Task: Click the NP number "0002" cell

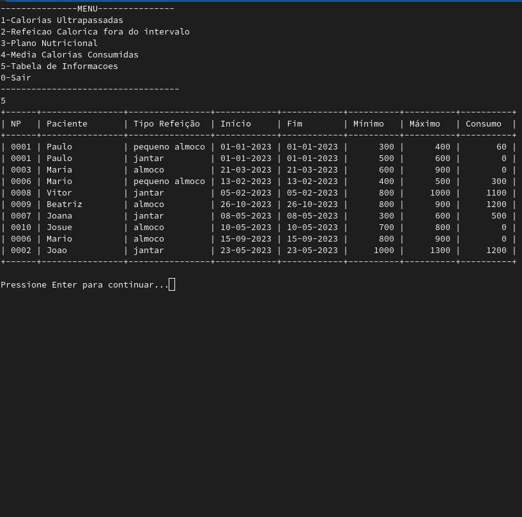Action: [21, 251]
